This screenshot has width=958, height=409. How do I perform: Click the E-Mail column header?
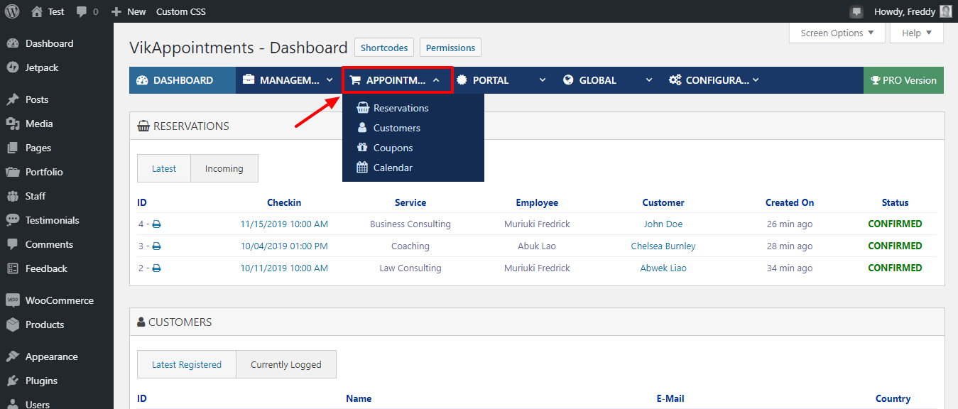pyautogui.click(x=670, y=398)
